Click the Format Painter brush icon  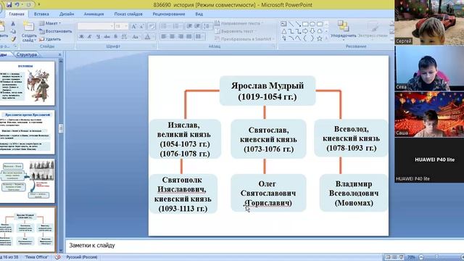(13, 38)
